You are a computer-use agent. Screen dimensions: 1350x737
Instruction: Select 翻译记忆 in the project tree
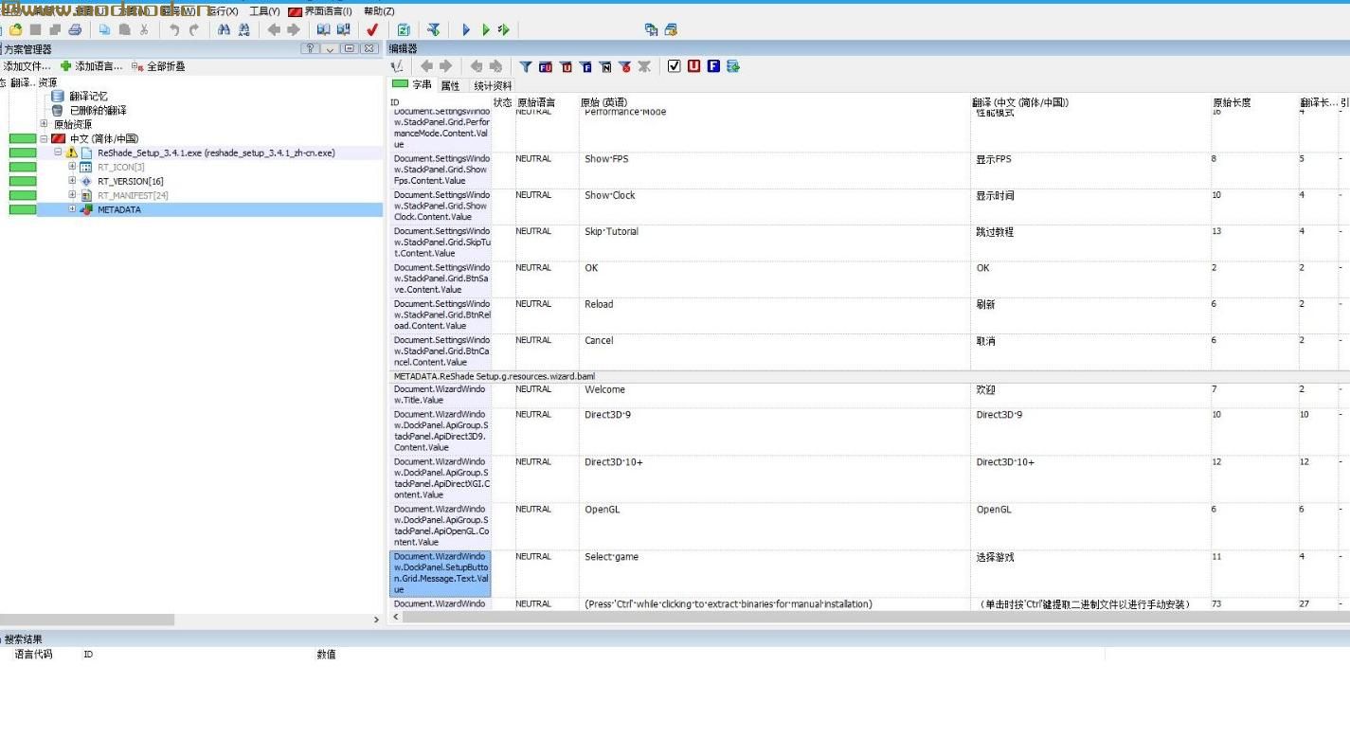[88, 97]
